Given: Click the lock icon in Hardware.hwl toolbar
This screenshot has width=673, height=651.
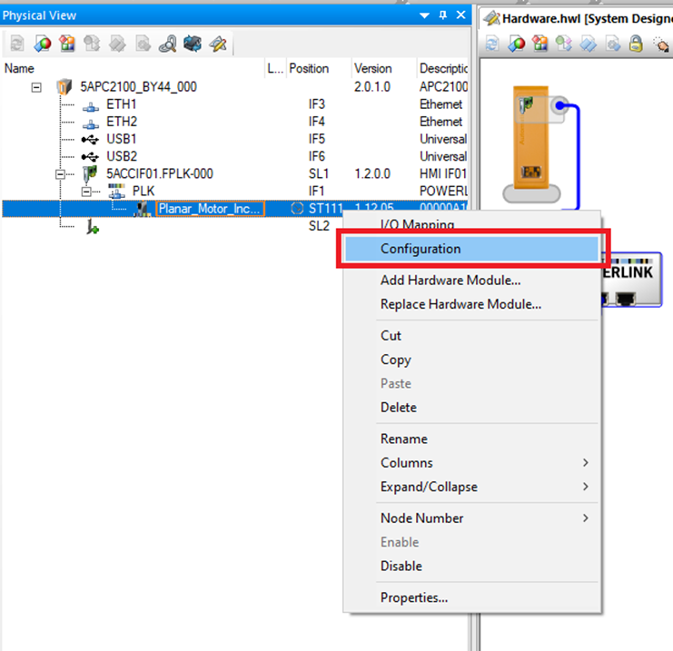Looking at the screenshot, I should [x=636, y=44].
